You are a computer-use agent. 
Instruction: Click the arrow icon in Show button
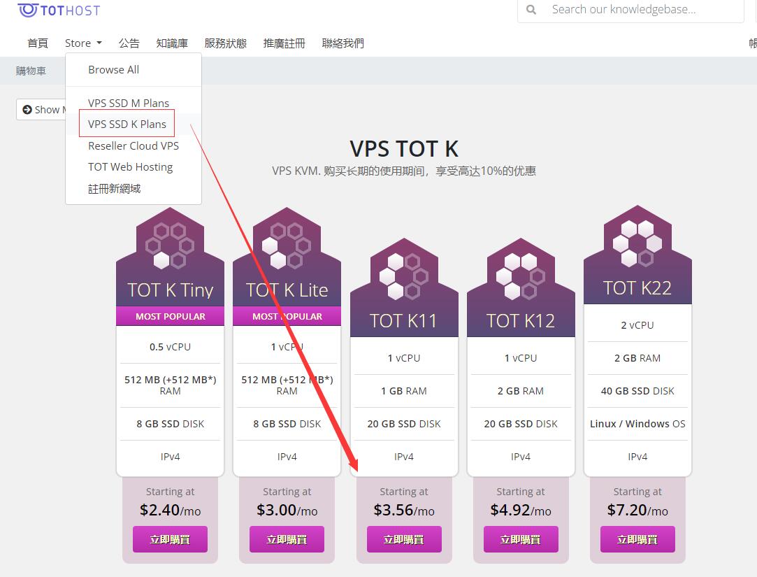click(x=27, y=110)
